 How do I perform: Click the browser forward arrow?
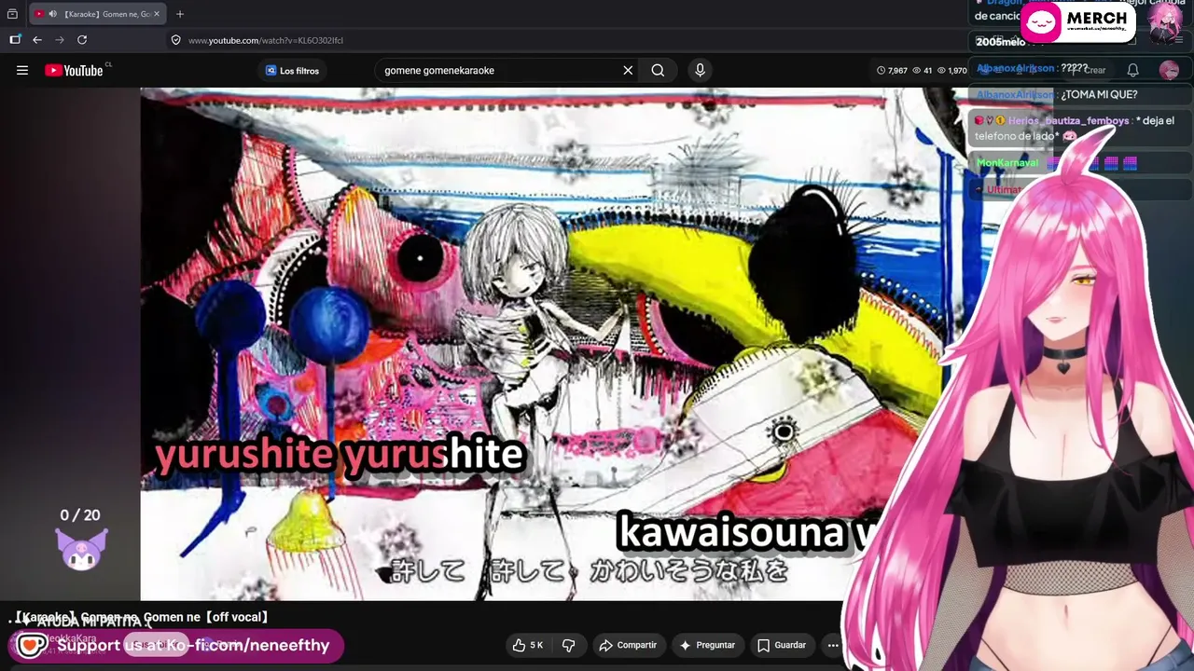60,40
